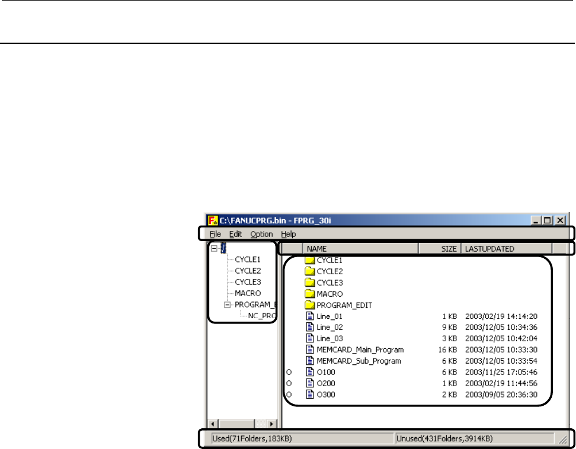This screenshot has width=576, height=449.
Task: Click the Line_01 file icon
Action: pos(310,316)
